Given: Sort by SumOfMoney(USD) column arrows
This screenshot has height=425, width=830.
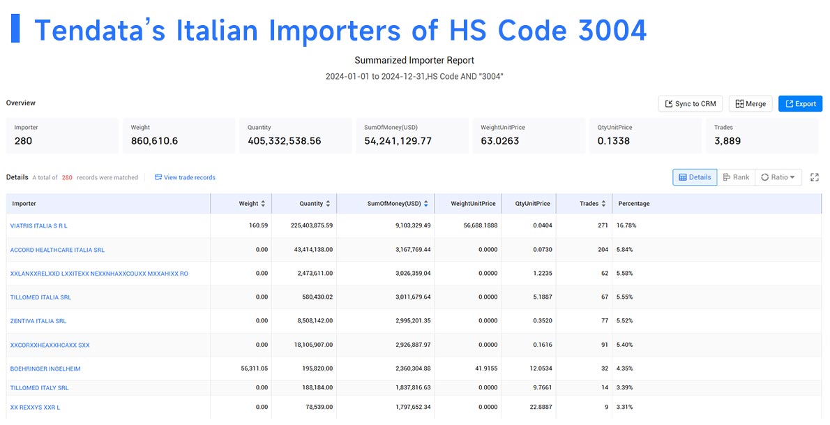Looking at the screenshot, I should tap(426, 204).
